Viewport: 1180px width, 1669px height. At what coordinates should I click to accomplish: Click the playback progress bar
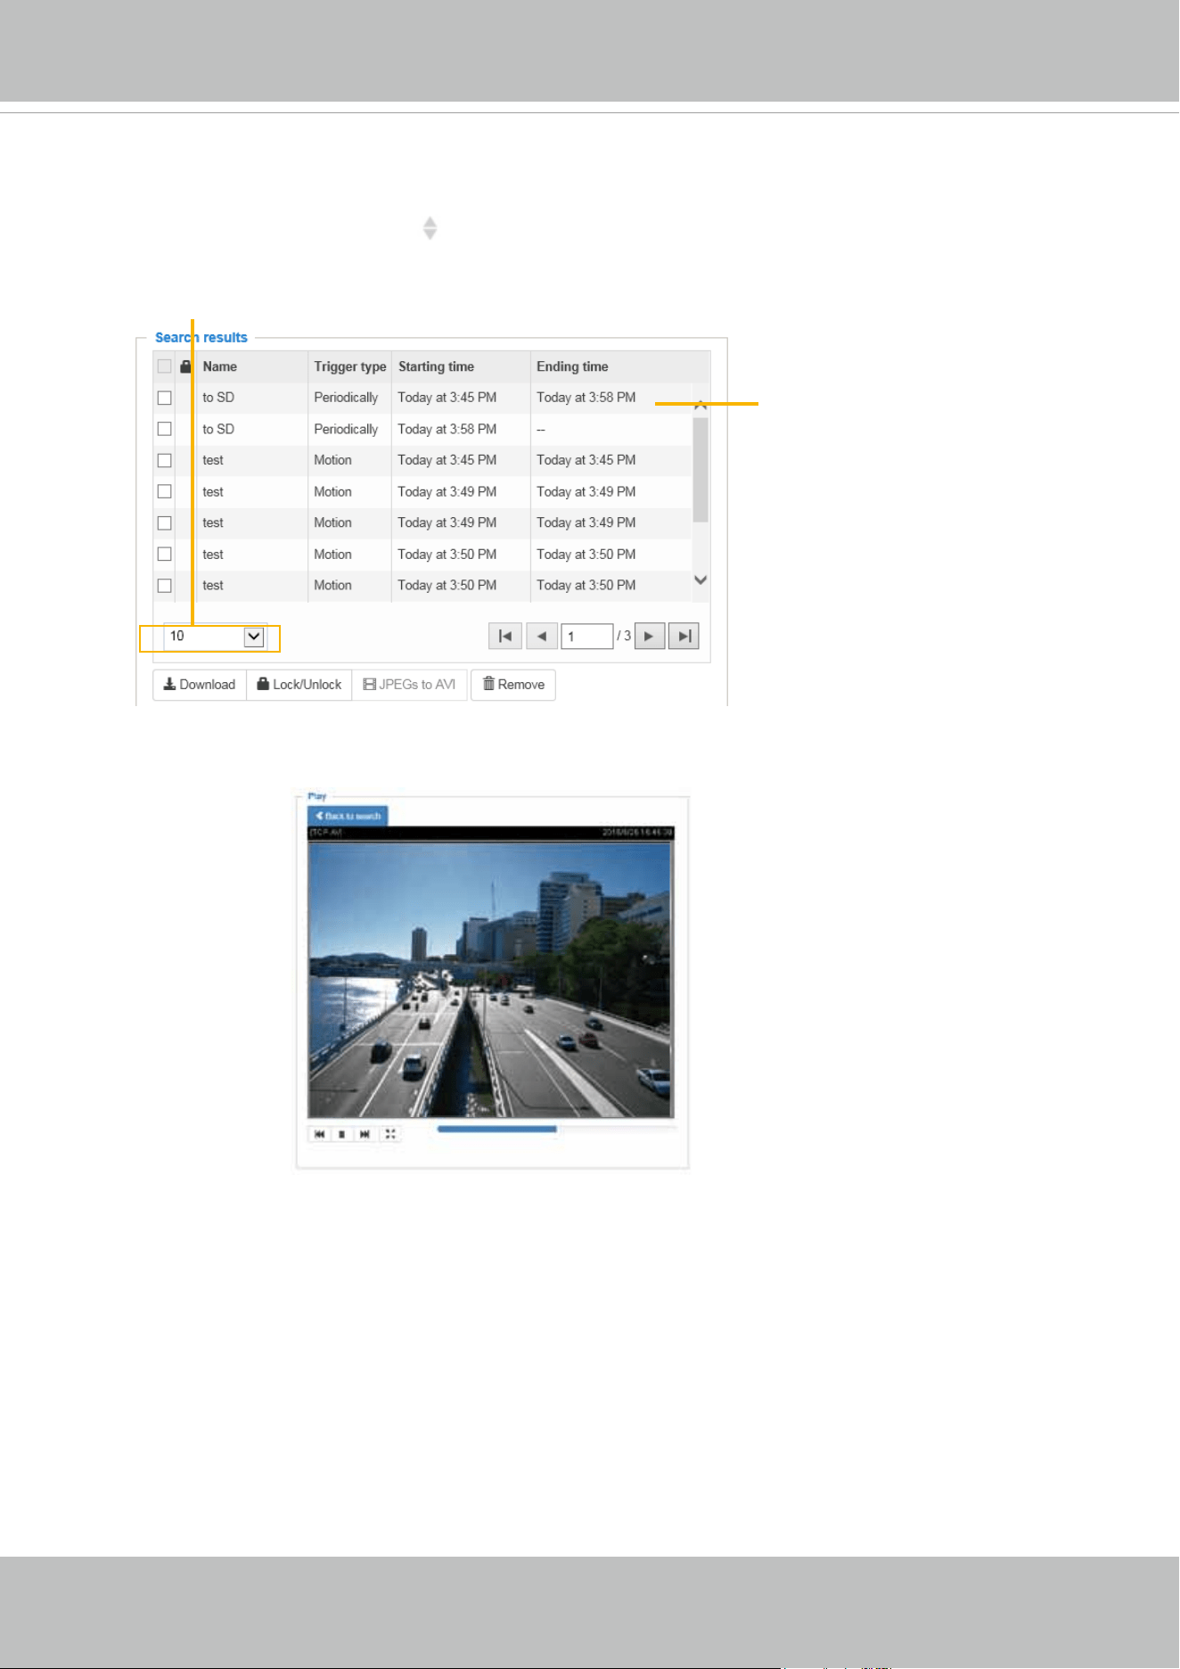tap(555, 1129)
